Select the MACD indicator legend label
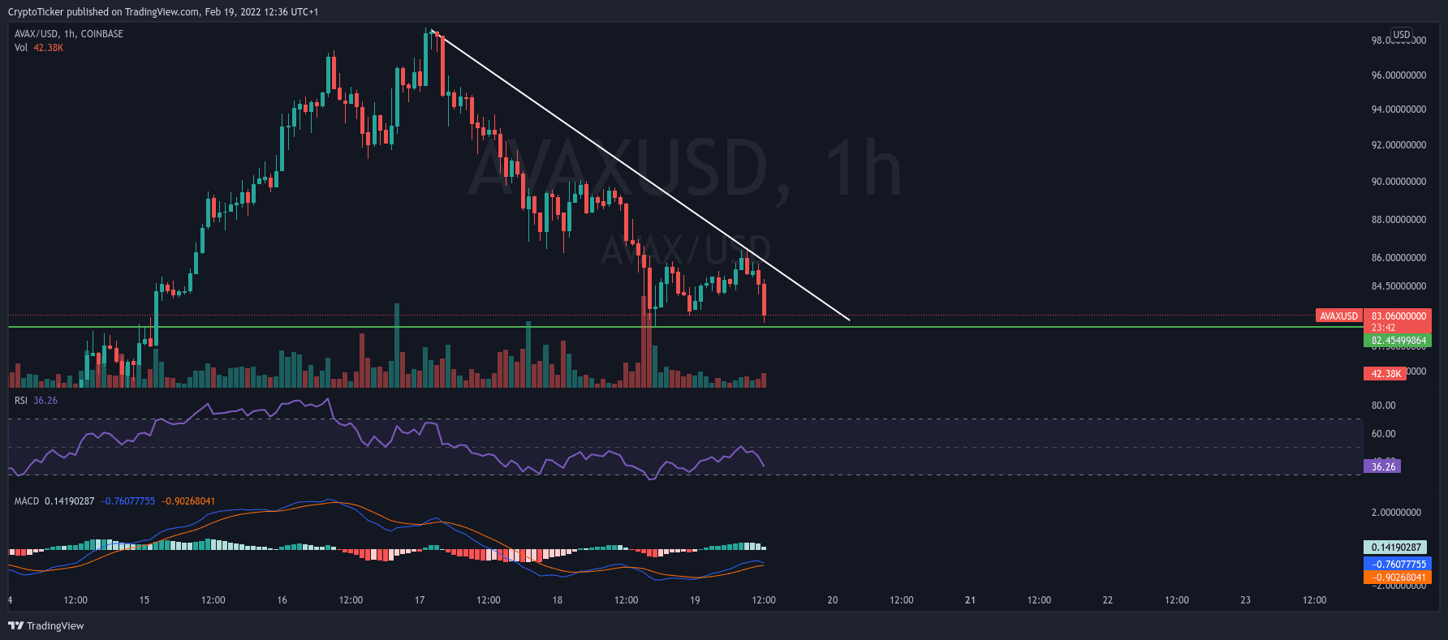Viewport: 1448px width, 640px height. [27, 501]
